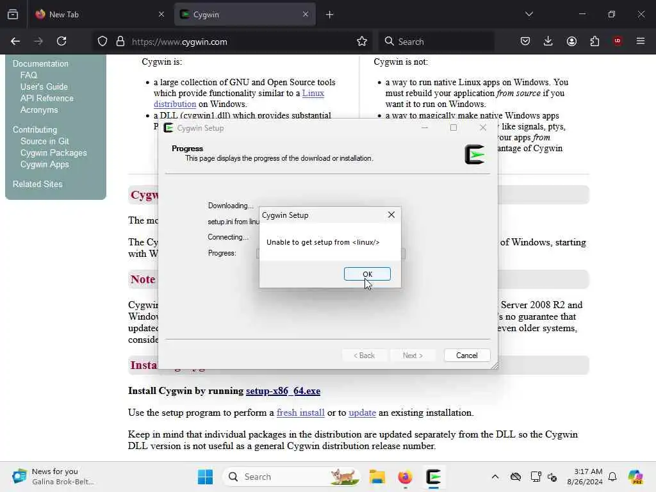Open the Documentation sidebar link

tap(40, 63)
